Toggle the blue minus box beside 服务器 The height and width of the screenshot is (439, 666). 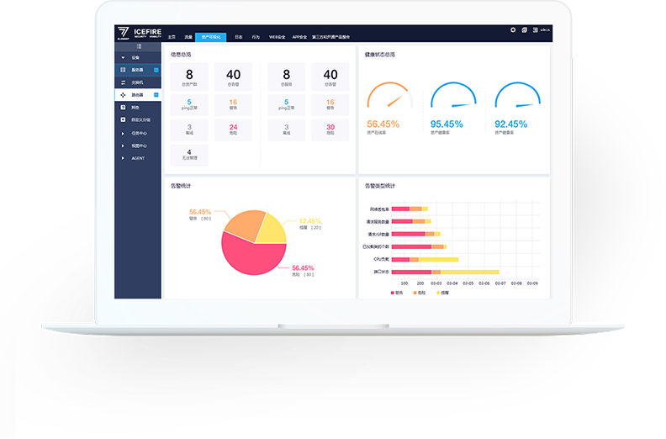[156, 70]
